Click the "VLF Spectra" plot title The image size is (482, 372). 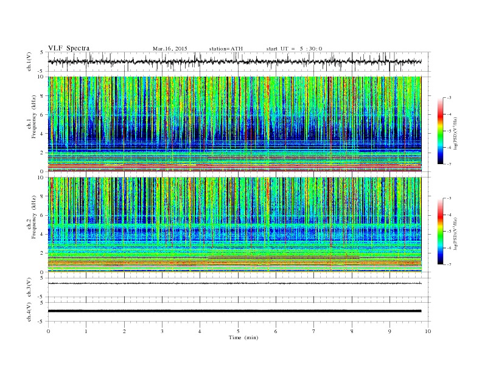(69, 48)
